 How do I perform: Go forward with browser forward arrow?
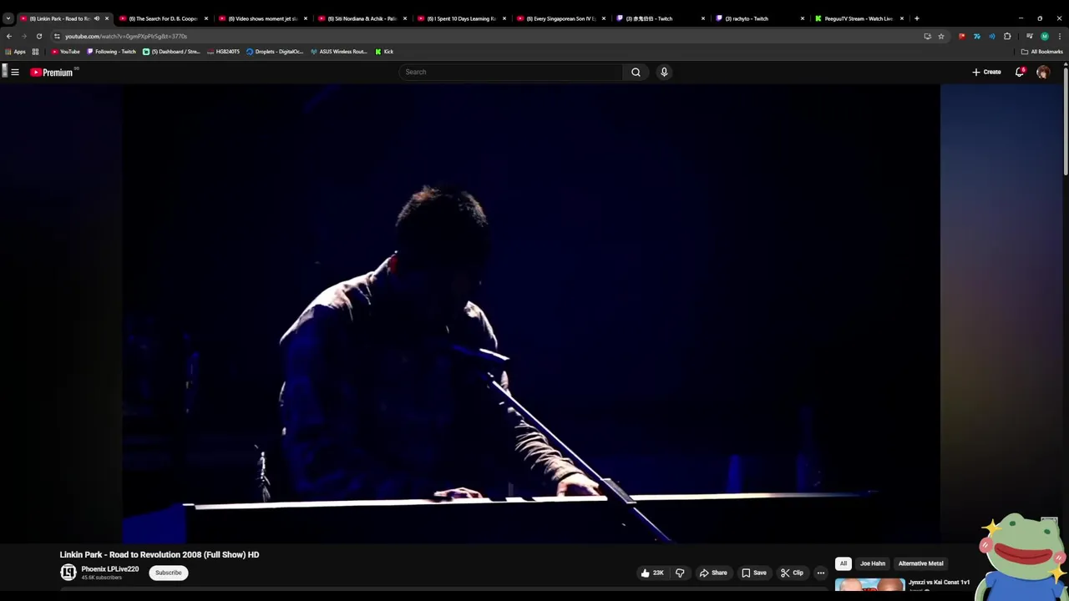click(23, 36)
